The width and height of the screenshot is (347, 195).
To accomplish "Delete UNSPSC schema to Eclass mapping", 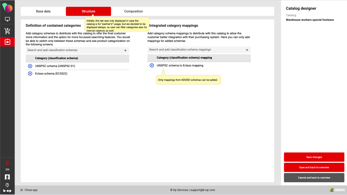I will (x=152, y=65).
